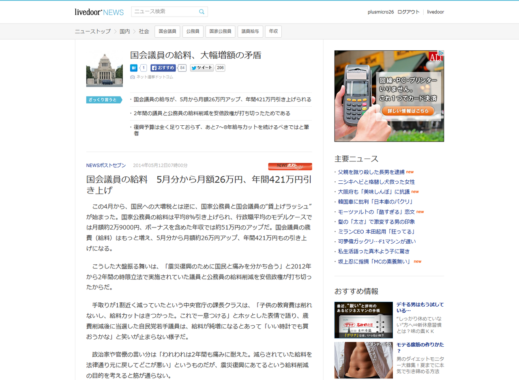Select the 国家公務員 tag
Image resolution: width=519 pixels, height=380 pixels.
tap(220, 32)
